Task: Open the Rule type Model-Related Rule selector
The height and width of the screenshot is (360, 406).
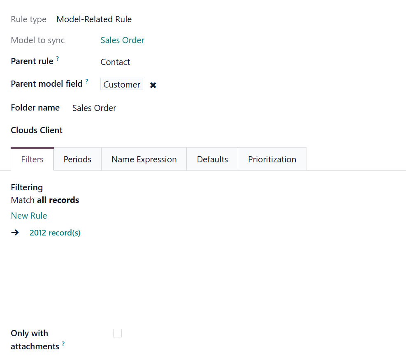Action: [94, 19]
